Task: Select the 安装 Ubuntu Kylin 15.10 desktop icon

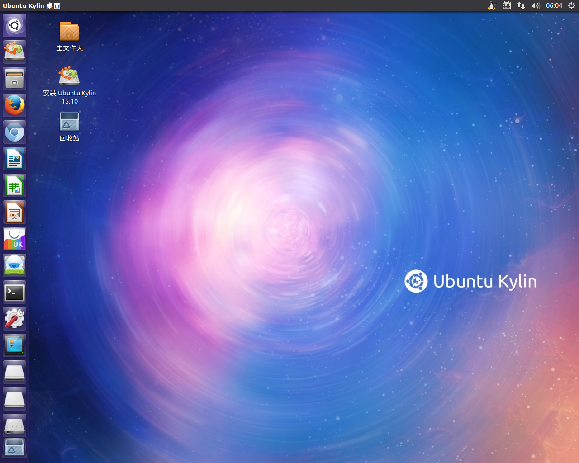Action: [69, 85]
